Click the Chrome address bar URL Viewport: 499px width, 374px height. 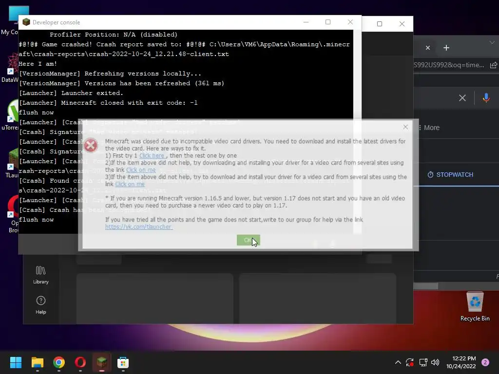tap(449, 65)
